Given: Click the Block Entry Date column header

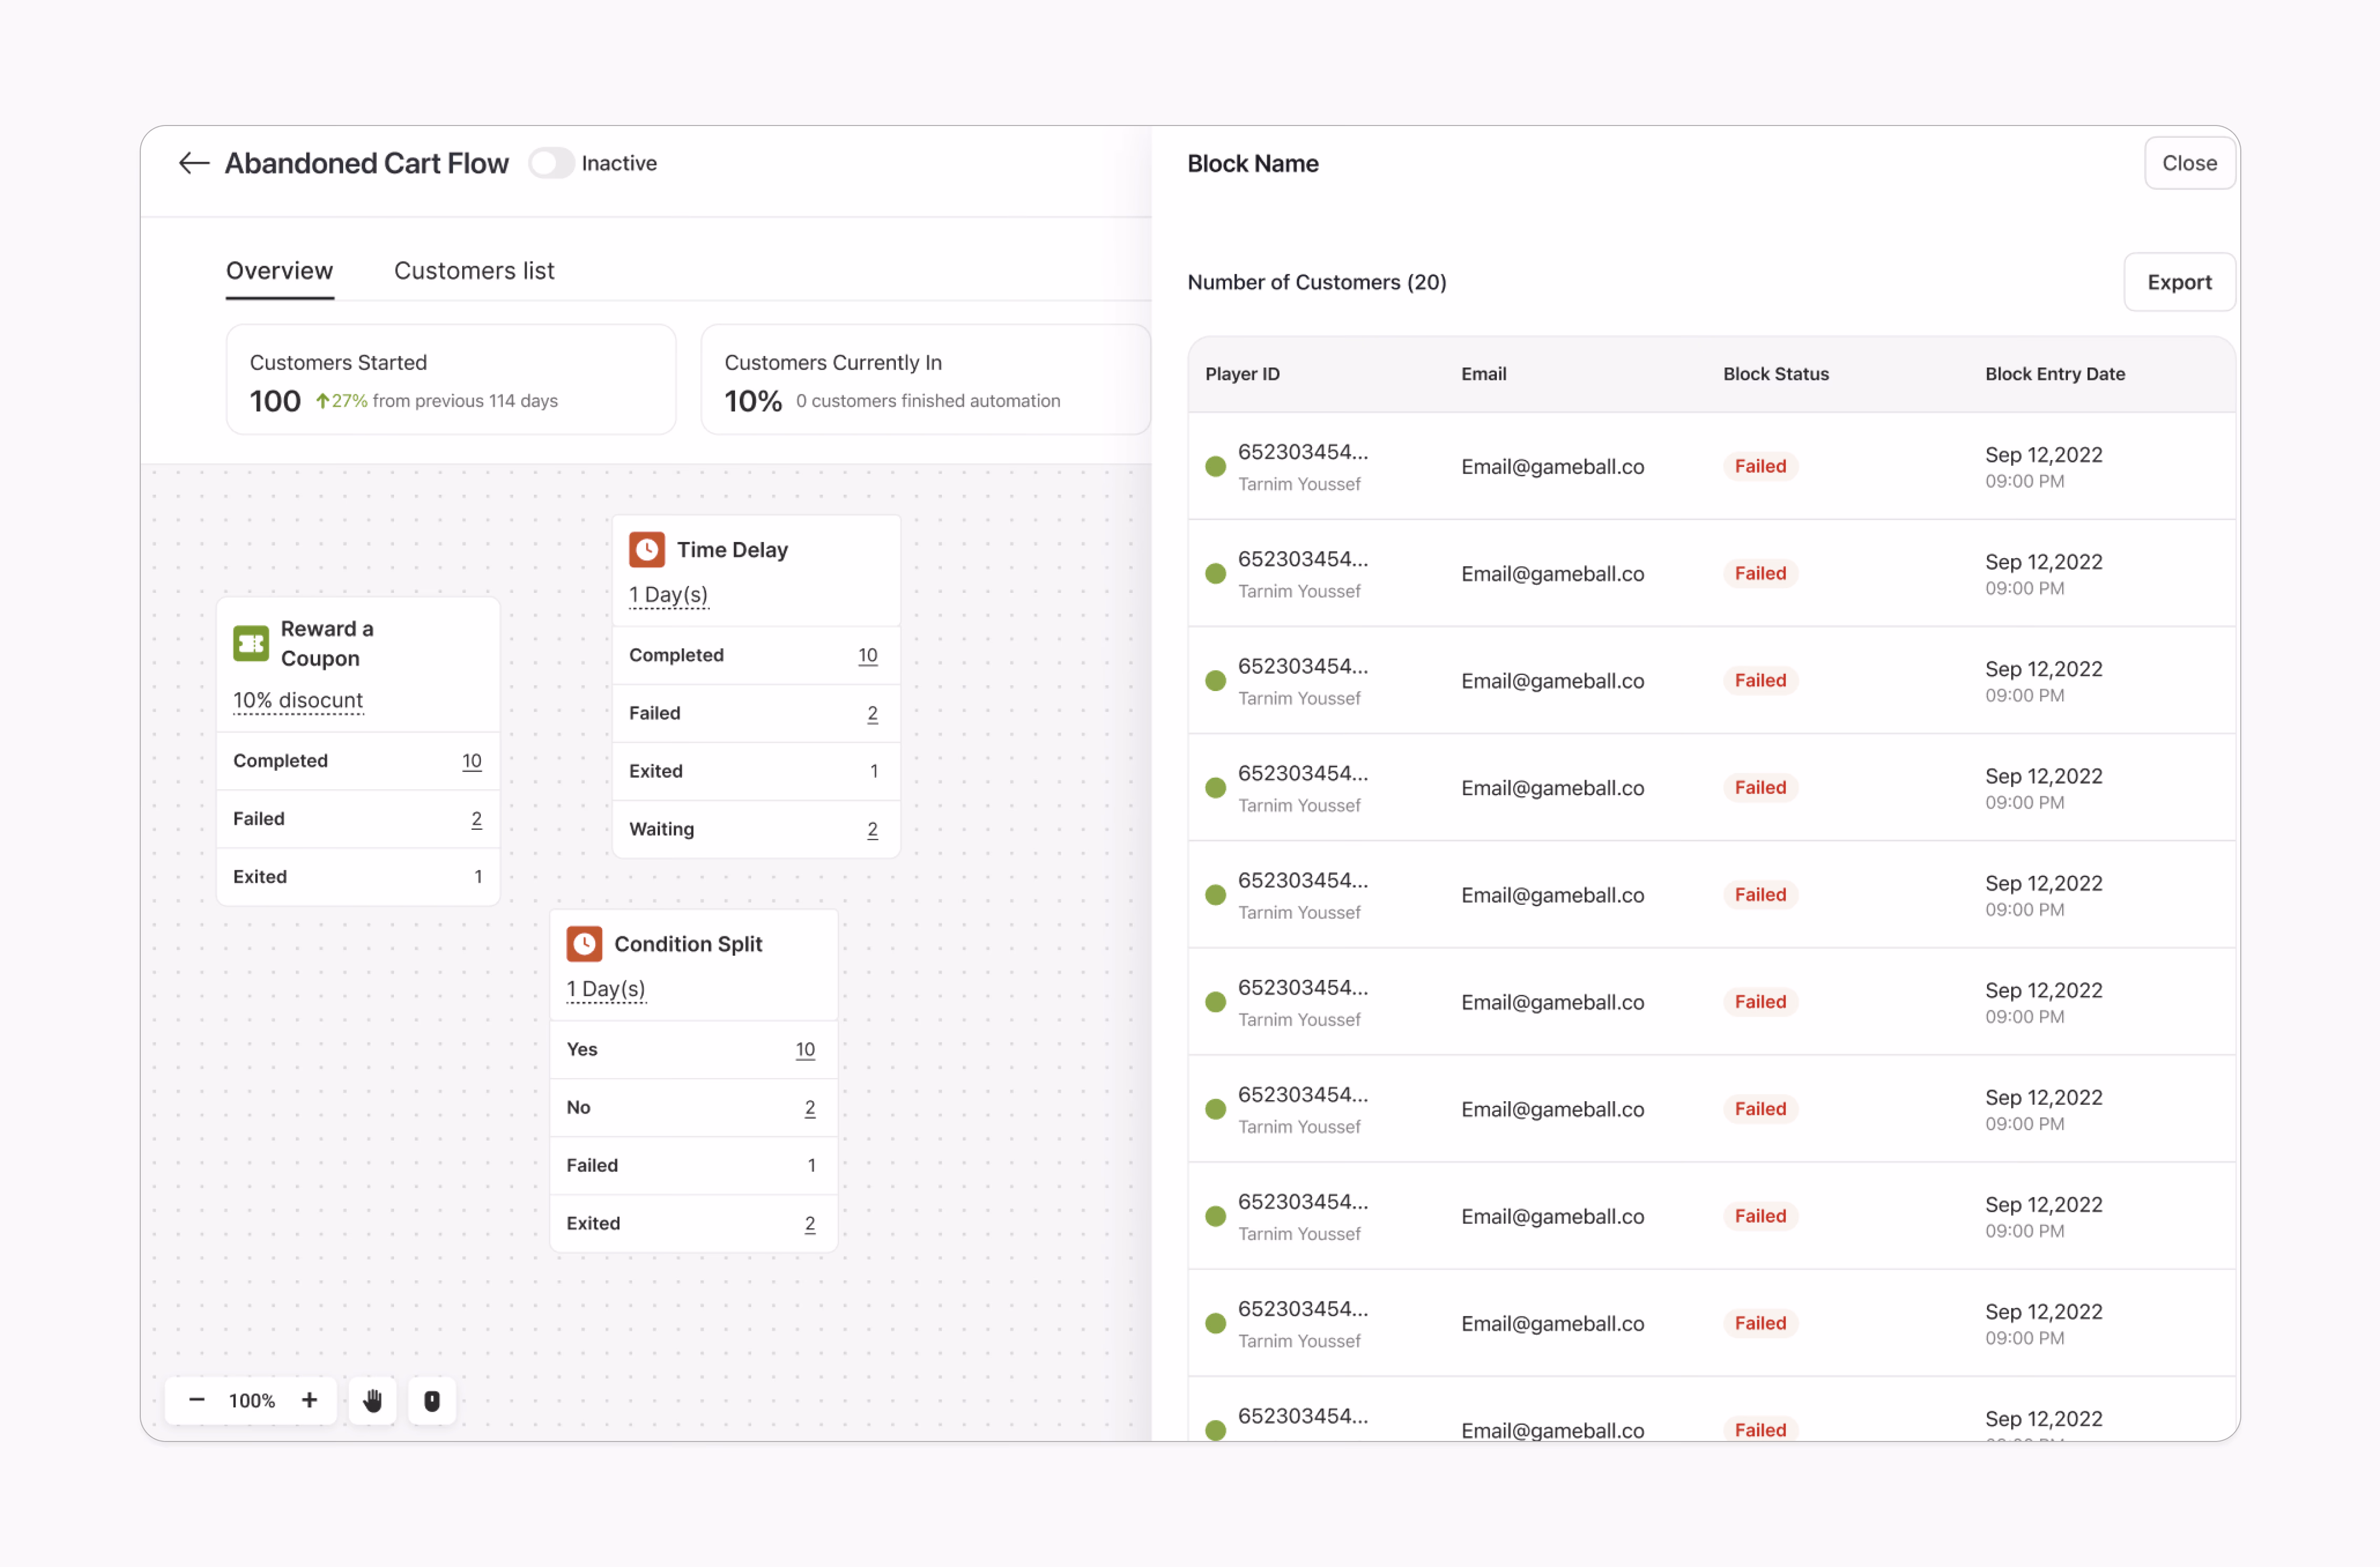Looking at the screenshot, I should pos(2055,374).
